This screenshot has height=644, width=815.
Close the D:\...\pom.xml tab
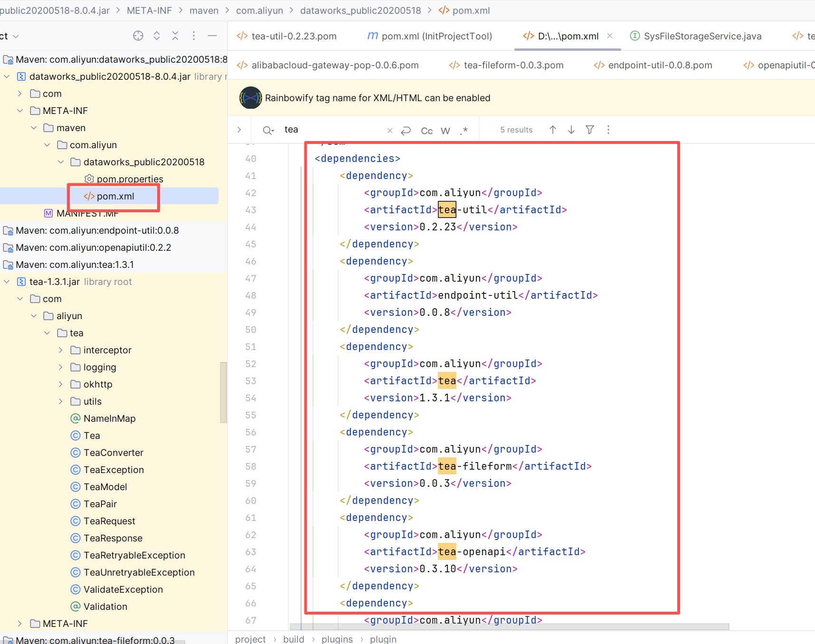tap(610, 36)
